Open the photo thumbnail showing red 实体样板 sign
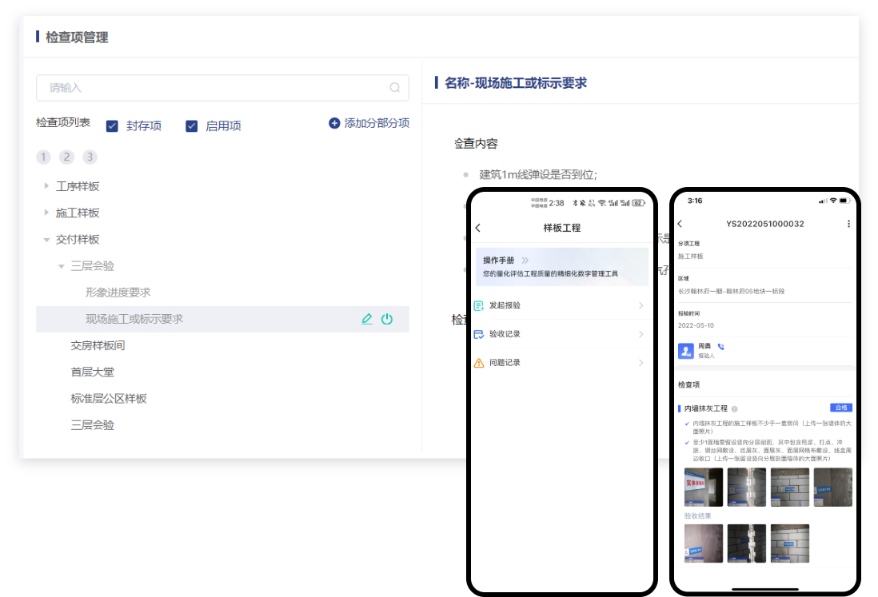This screenshot has width=878, height=597. click(x=704, y=488)
